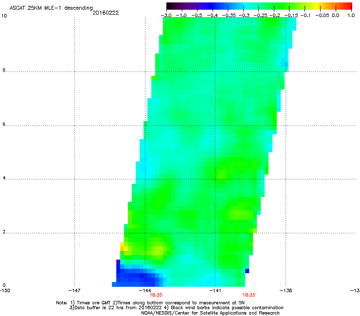Click longitude axis label -147
360x316 pixels.
(x=74, y=291)
